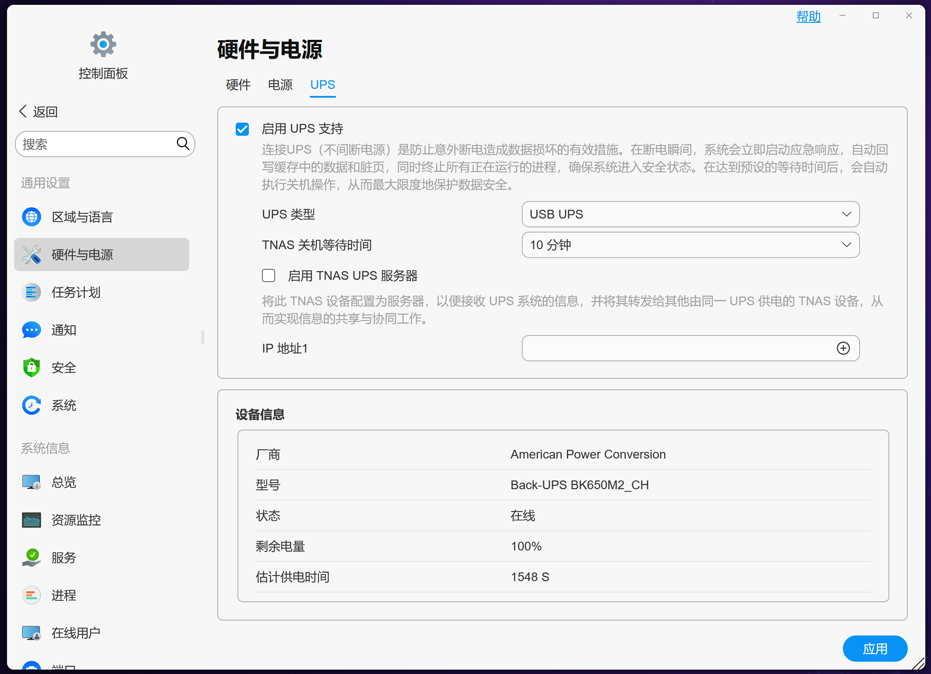Click the System (系统) update icon
Image resolution: width=931 pixels, height=674 pixels.
click(x=32, y=405)
